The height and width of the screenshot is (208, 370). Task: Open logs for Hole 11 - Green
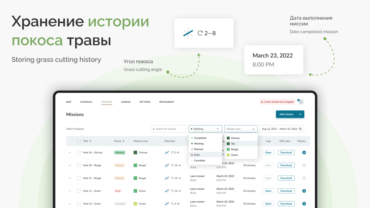268,191
